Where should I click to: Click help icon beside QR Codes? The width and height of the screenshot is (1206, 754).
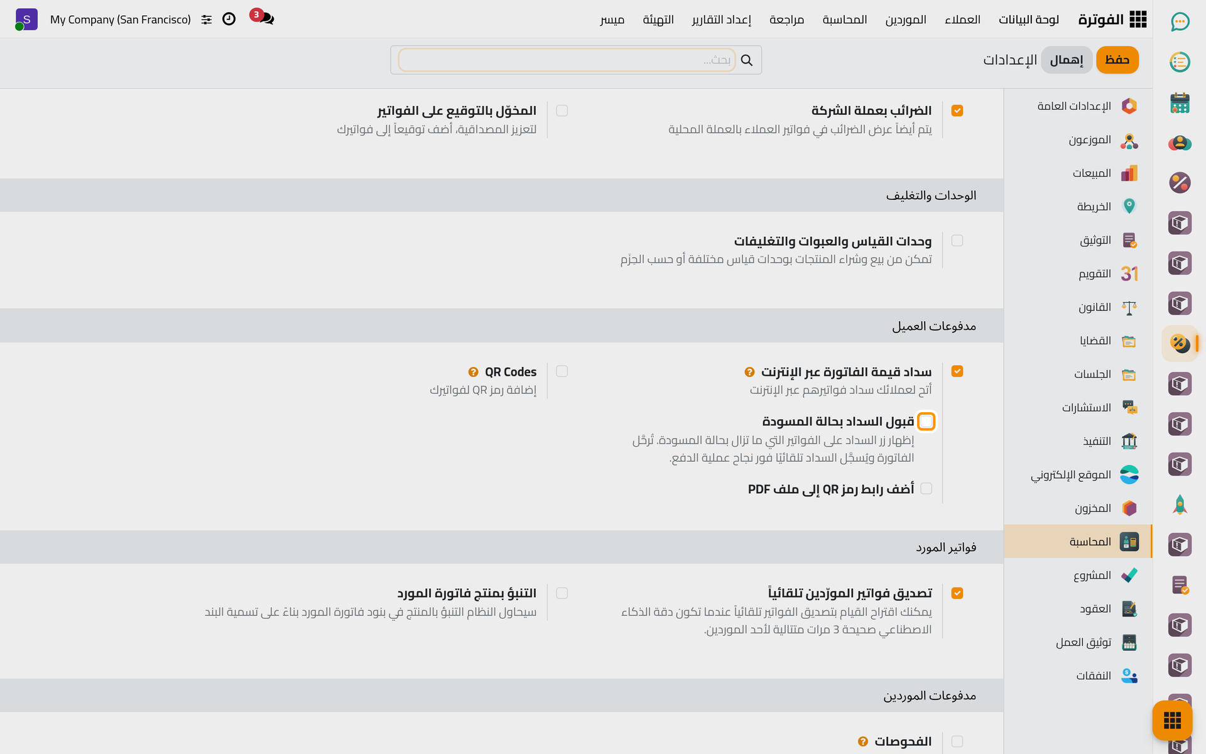(474, 372)
